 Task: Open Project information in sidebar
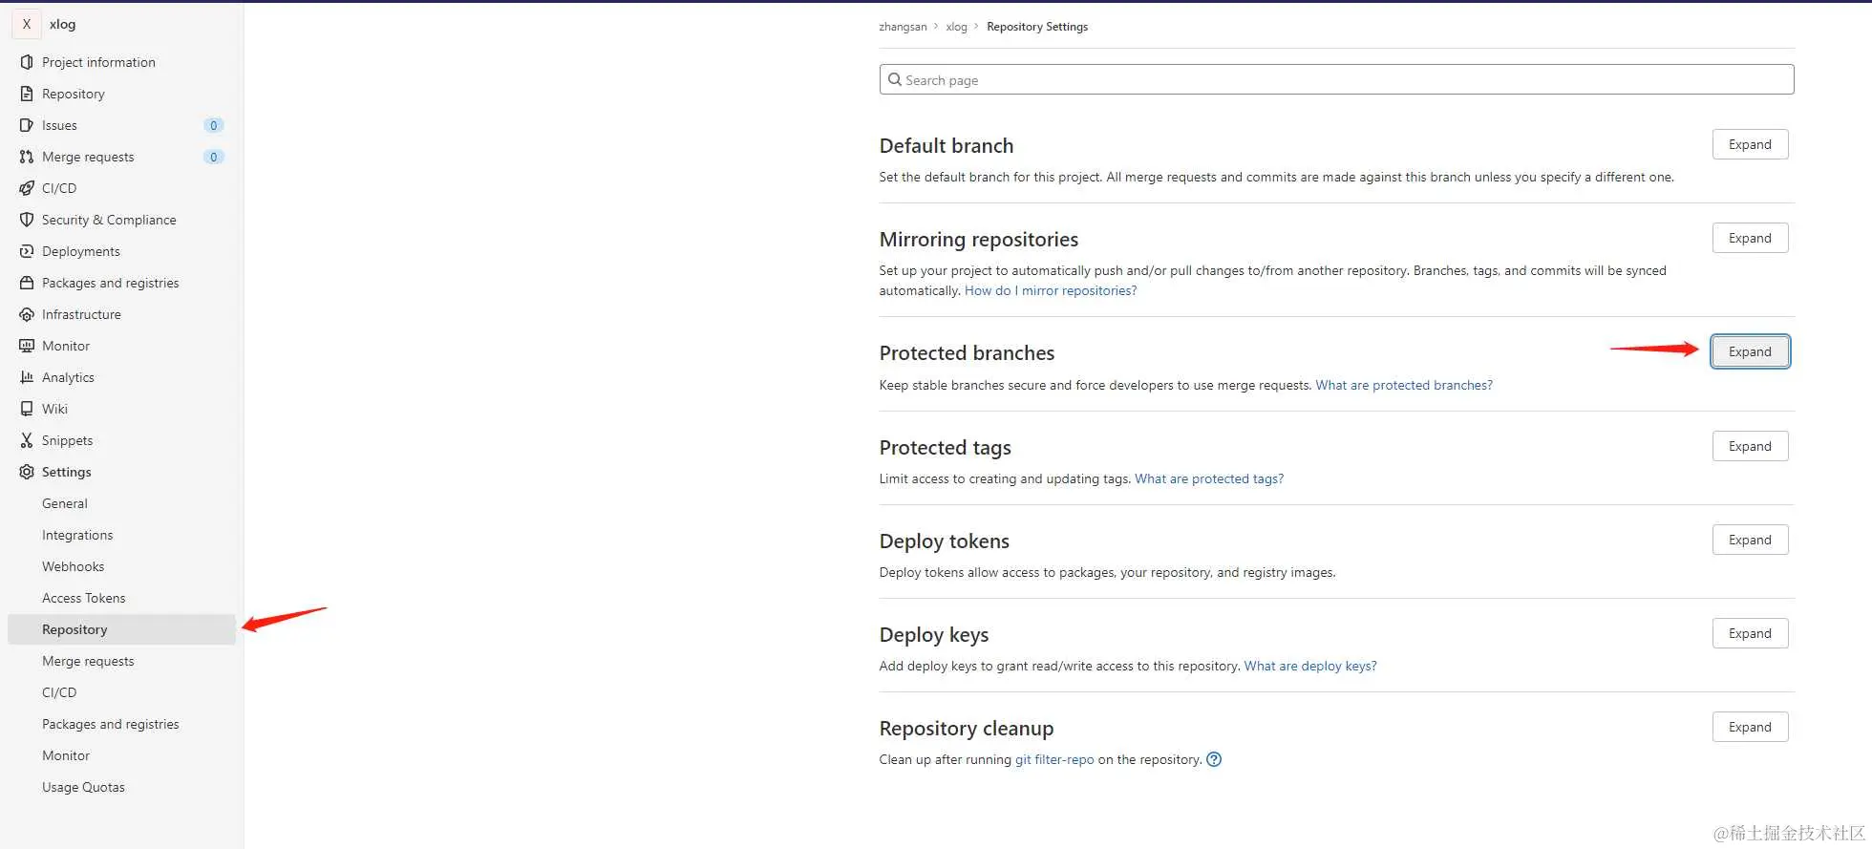point(121,62)
